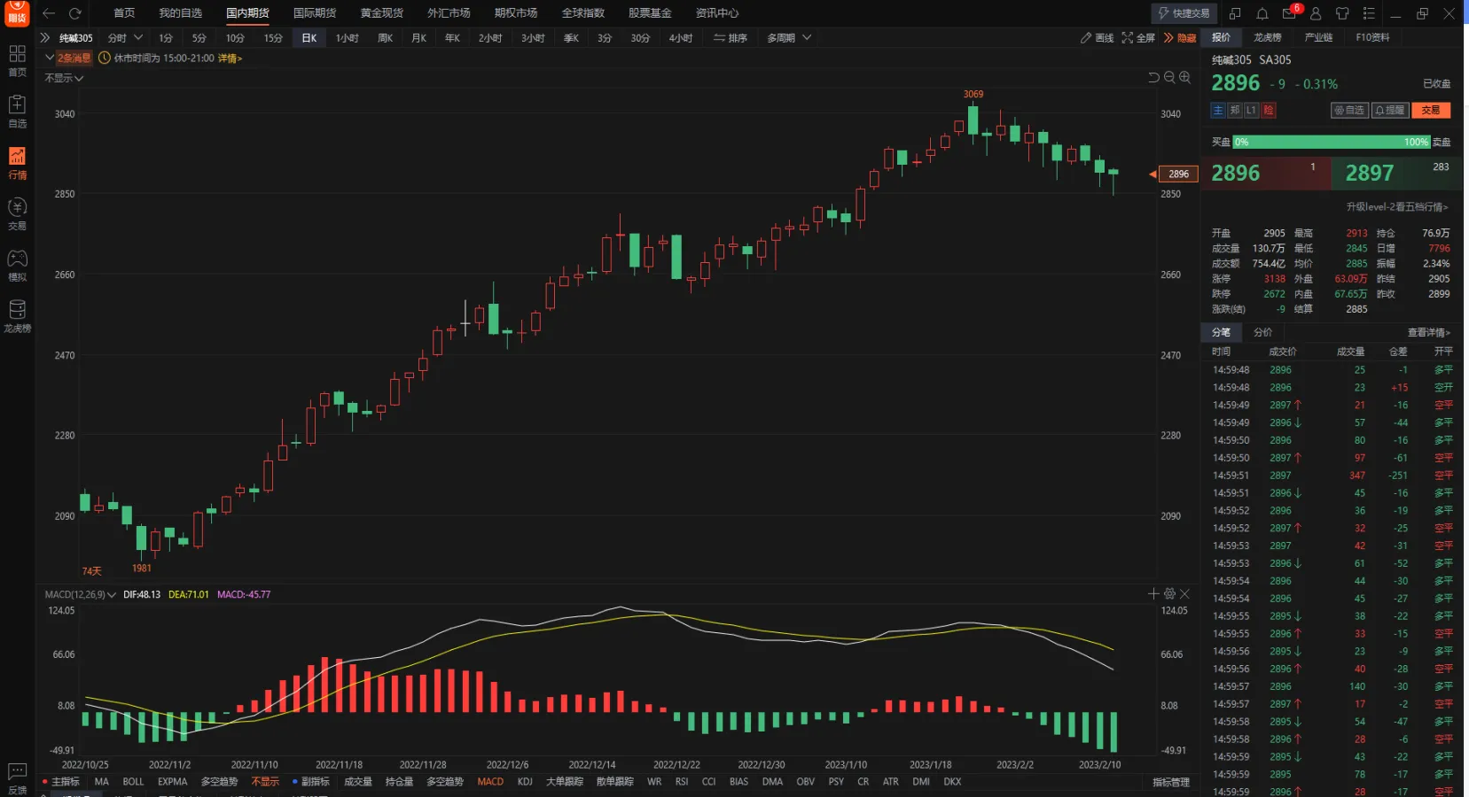
Task: Open the pop-out window icon in title bar
Action: point(1235,13)
